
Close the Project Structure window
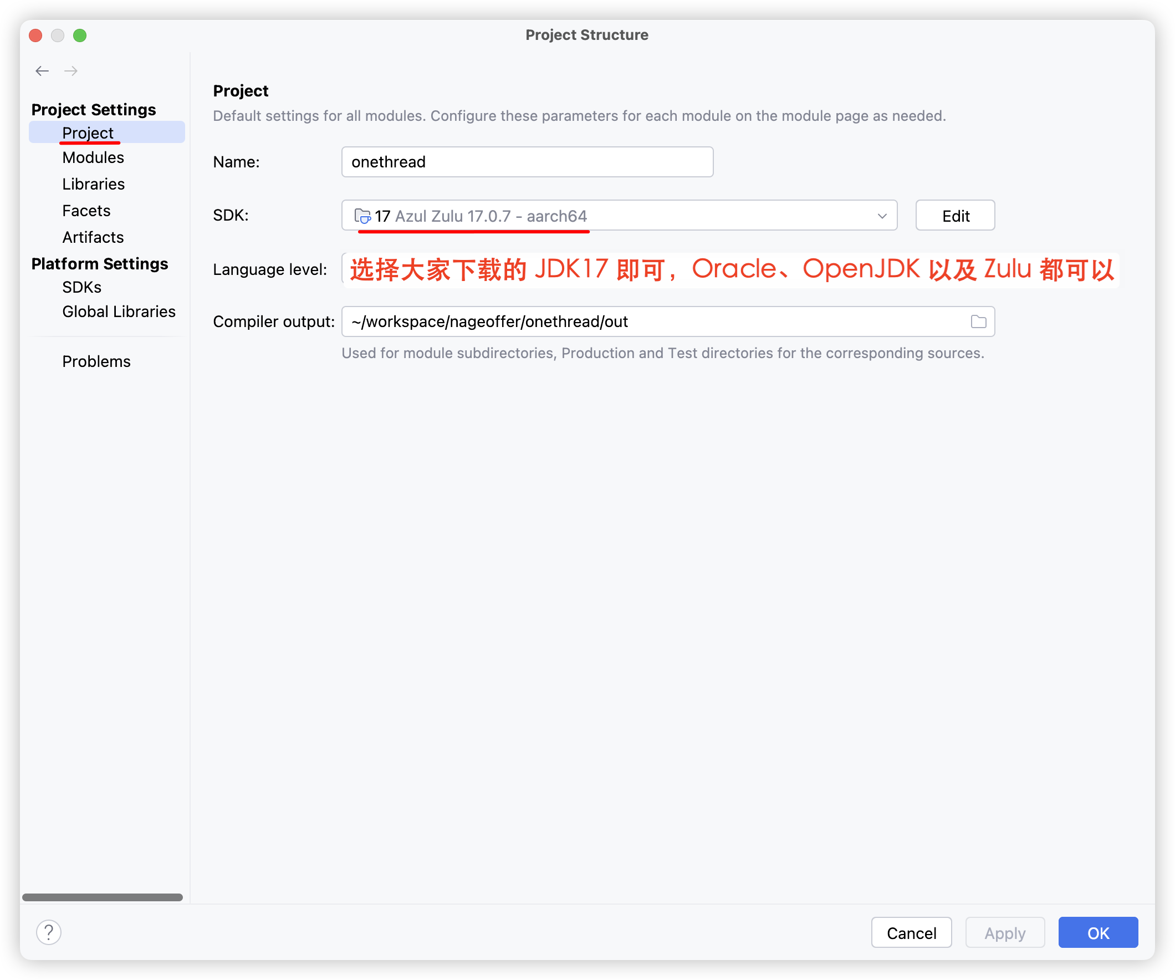pos(36,35)
